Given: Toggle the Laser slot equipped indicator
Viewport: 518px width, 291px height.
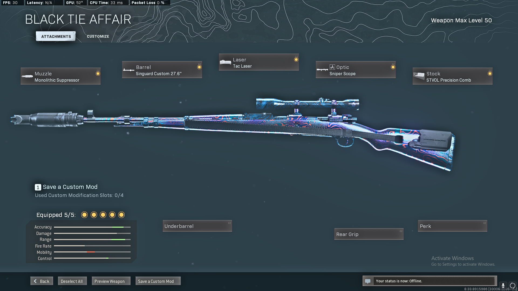Looking at the screenshot, I should tap(296, 60).
